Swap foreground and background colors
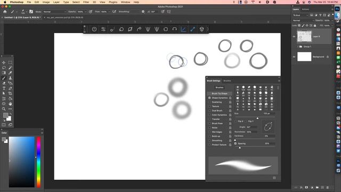The width and height of the screenshot is (341, 192). tap(10, 114)
